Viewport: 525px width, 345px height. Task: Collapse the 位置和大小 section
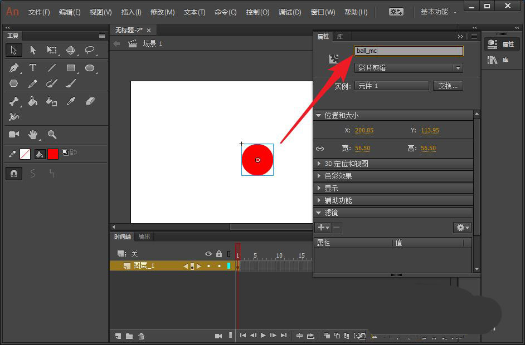coord(319,115)
